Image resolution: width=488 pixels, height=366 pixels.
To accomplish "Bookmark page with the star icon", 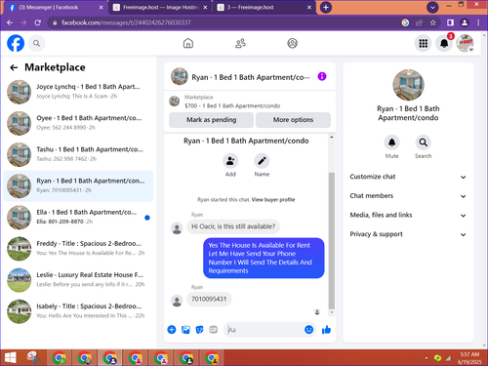I will tap(432, 22).
